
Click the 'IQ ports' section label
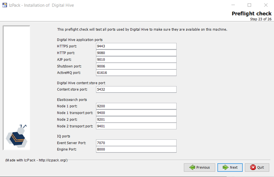tap(63, 136)
